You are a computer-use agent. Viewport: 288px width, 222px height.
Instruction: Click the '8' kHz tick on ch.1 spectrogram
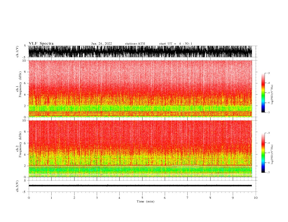(25, 72)
